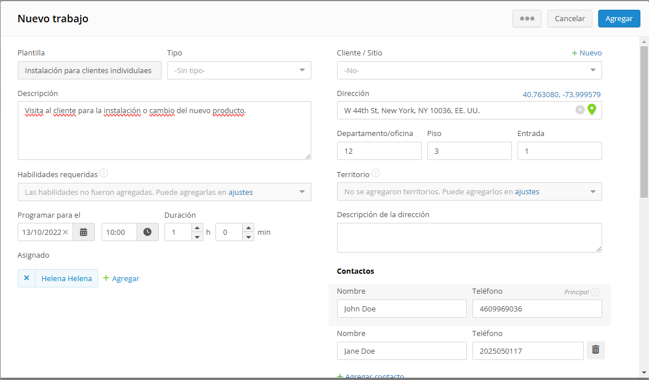Click the + Nuevo client link
This screenshot has width=649, height=380.
tap(587, 53)
